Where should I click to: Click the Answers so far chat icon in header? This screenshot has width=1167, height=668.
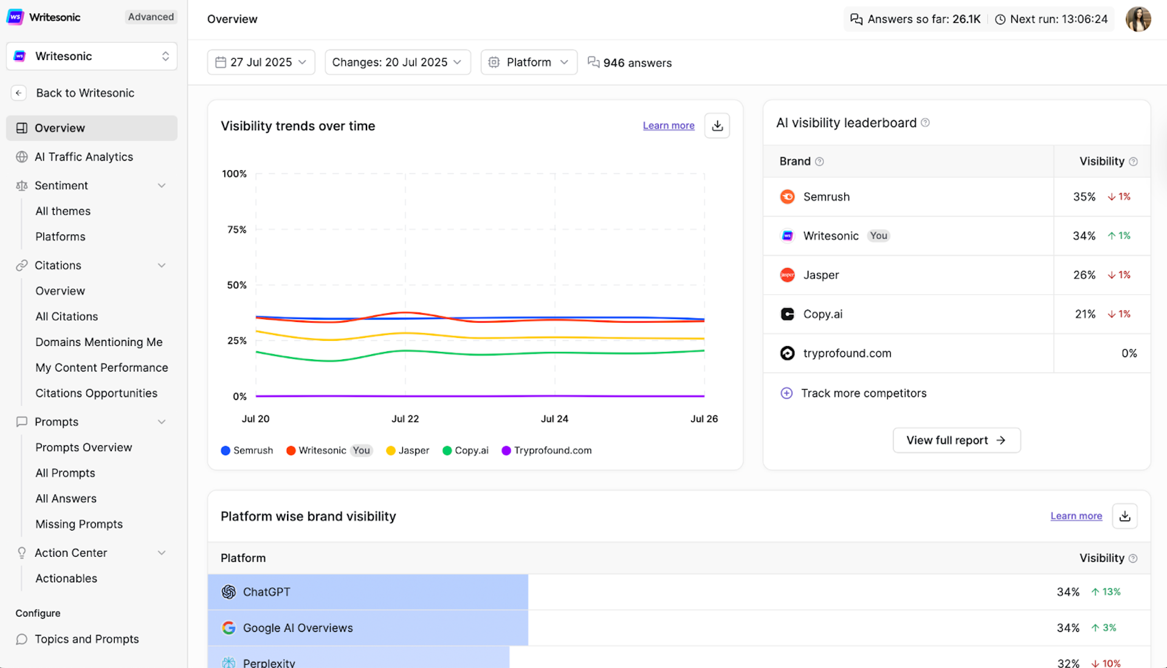(856, 19)
